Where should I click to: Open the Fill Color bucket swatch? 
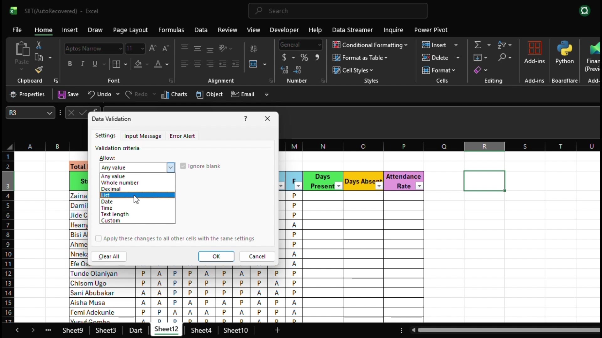pos(138,64)
